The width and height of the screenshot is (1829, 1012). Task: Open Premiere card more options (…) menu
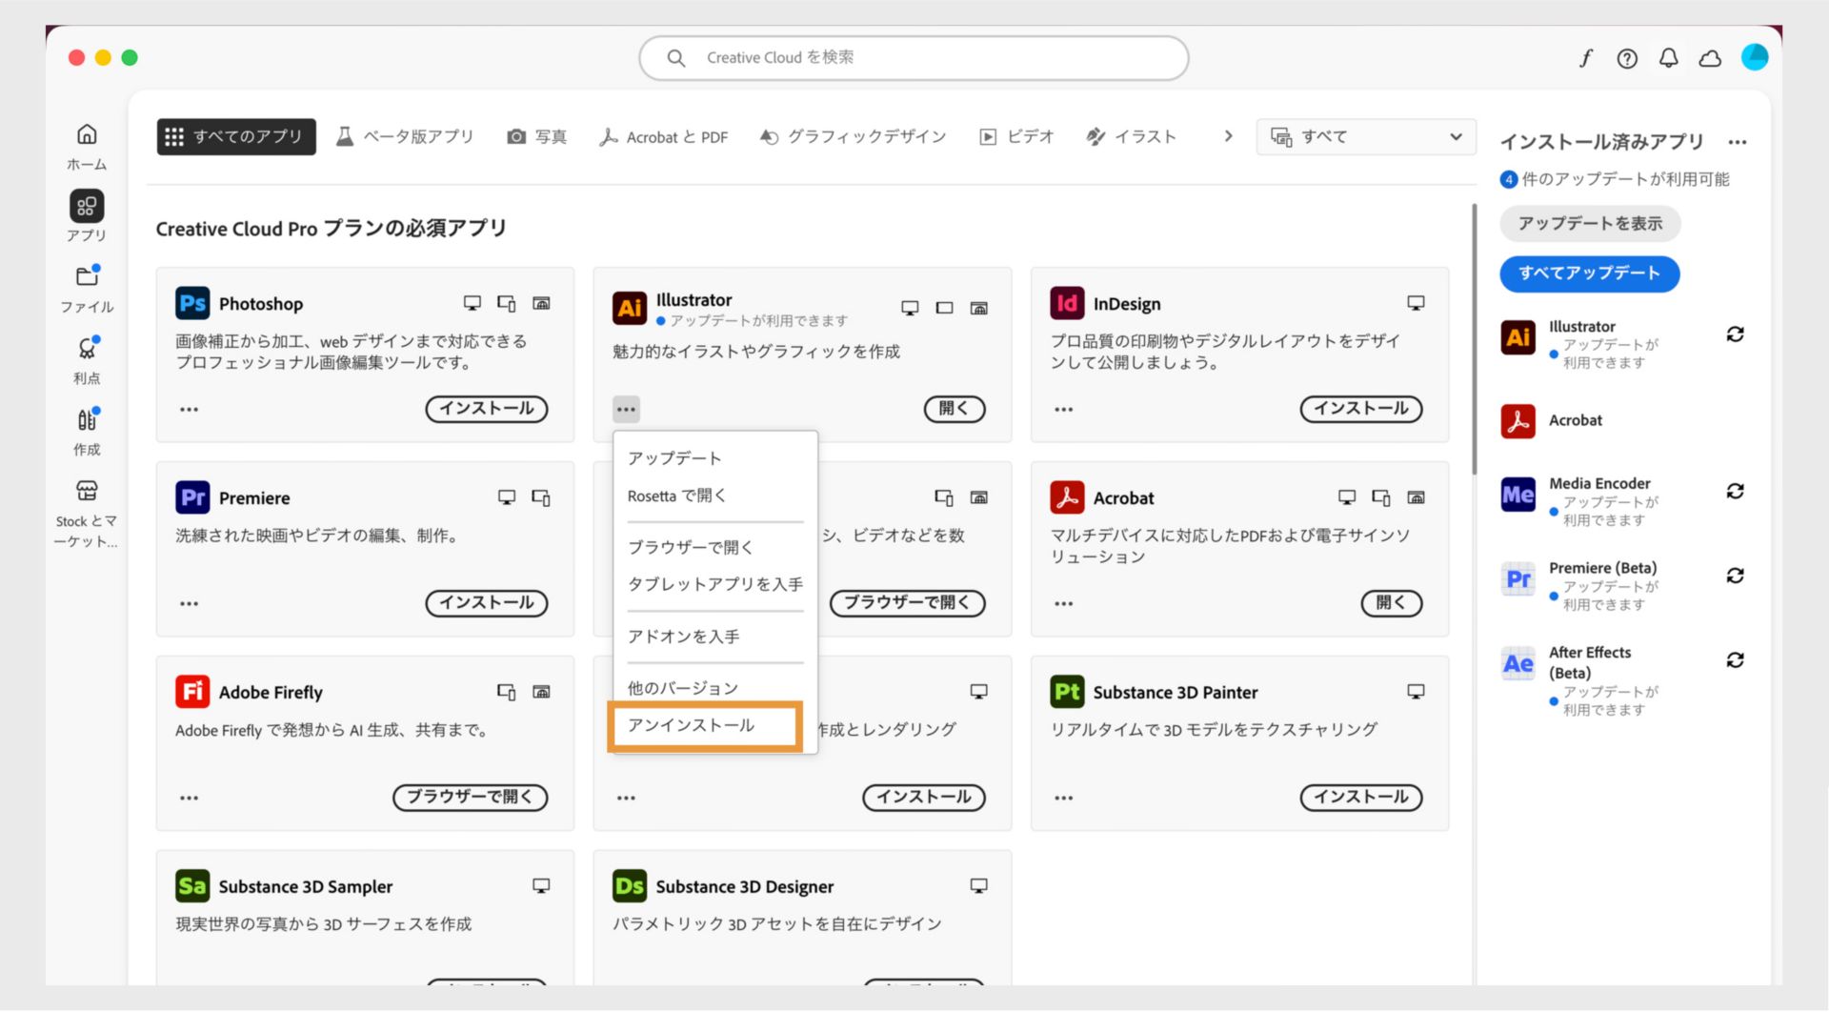tap(189, 604)
